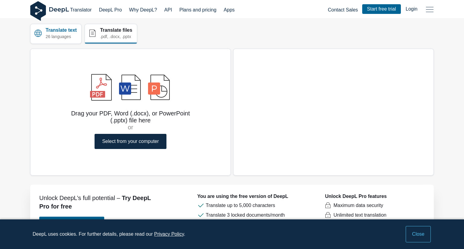Switch to the Translate text tab
The image size is (464, 249).
pyautogui.click(x=56, y=34)
